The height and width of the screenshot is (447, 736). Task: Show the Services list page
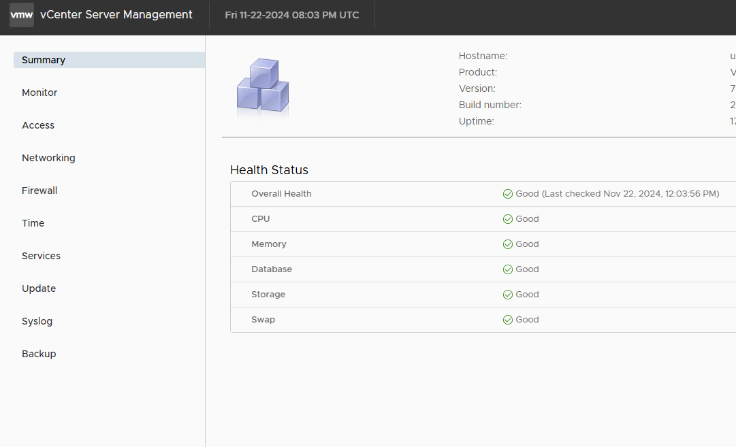coord(41,256)
